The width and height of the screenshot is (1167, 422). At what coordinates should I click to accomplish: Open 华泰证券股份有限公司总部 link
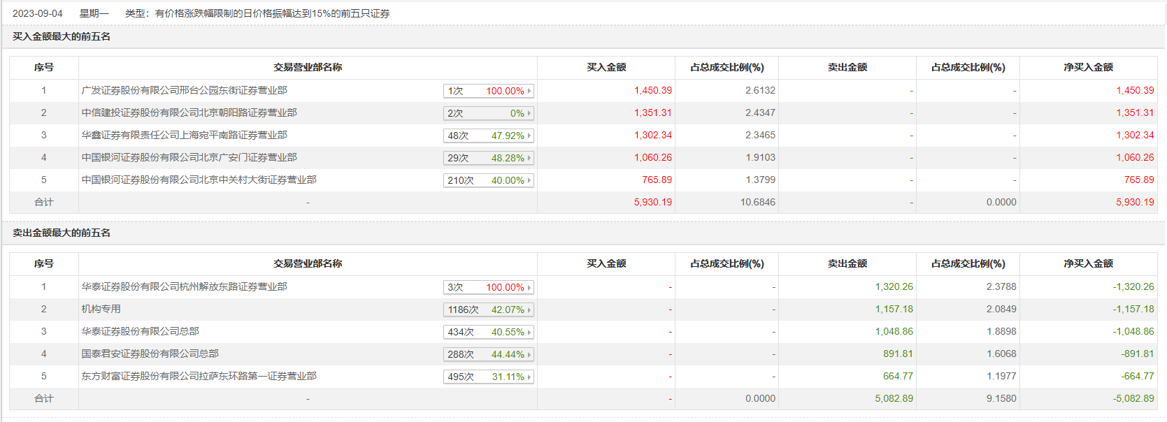pos(140,331)
